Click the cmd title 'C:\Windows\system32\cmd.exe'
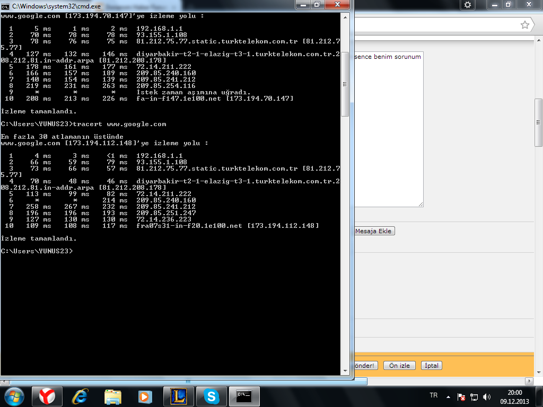The height and width of the screenshot is (407, 543). (x=56, y=6)
